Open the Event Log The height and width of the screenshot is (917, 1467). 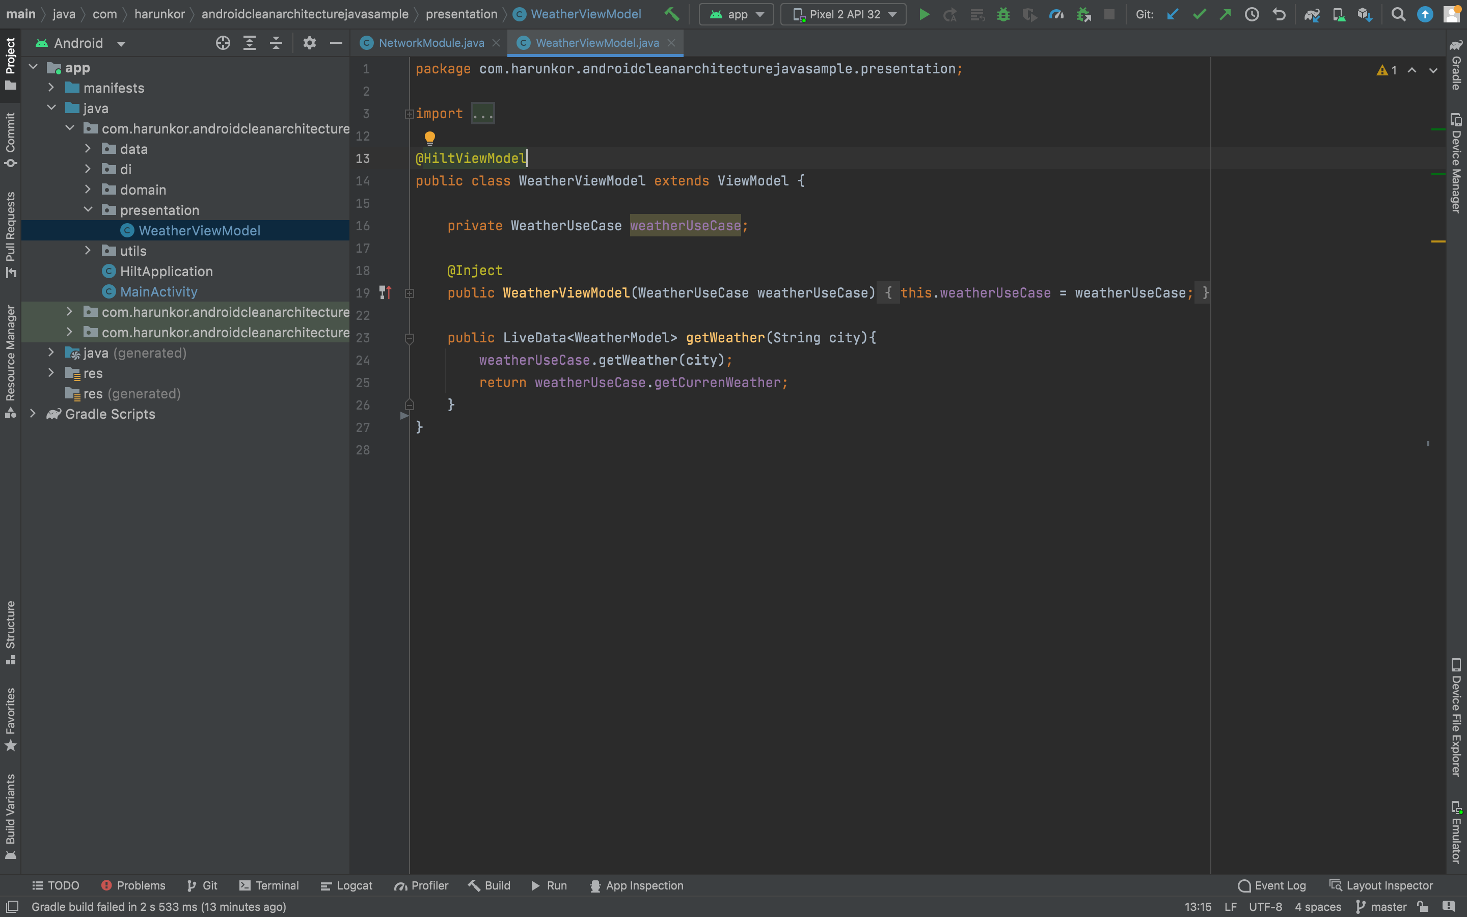coord(1272,885)
